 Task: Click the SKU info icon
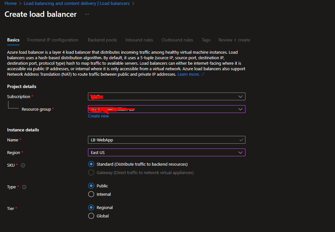pos(23,165)
